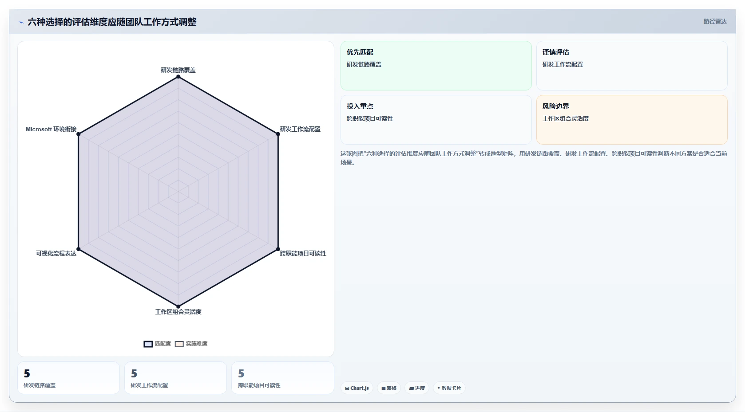The image size is (745, 412).
Task: Click the 研发工作流配置 radar axis label
Action: pyautogui.click(x=300, y=129)
